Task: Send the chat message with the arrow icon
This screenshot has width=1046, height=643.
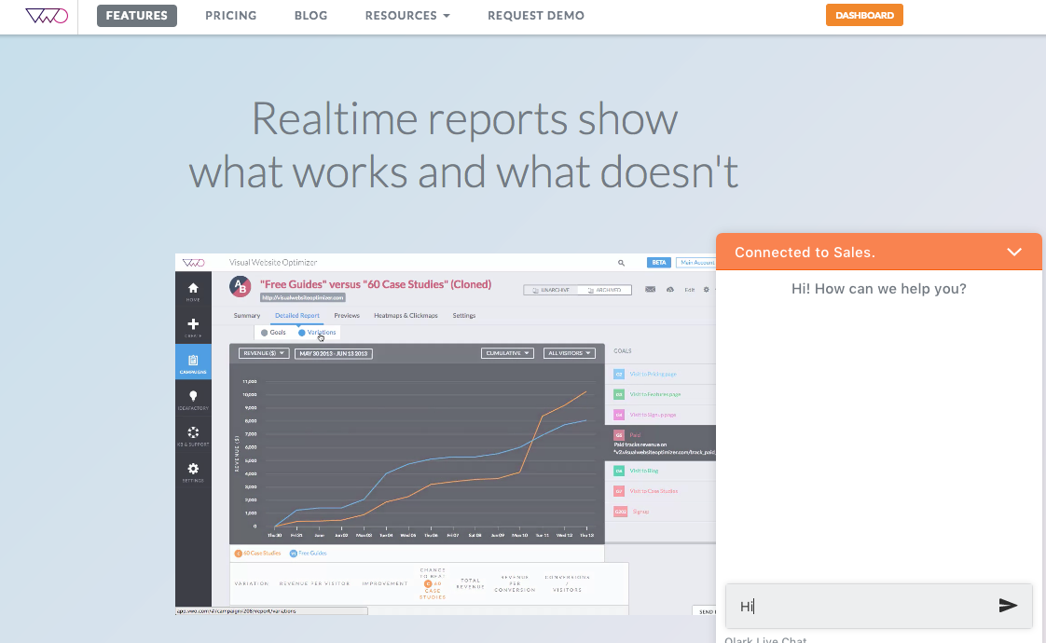Action: tap(1008, 606)
